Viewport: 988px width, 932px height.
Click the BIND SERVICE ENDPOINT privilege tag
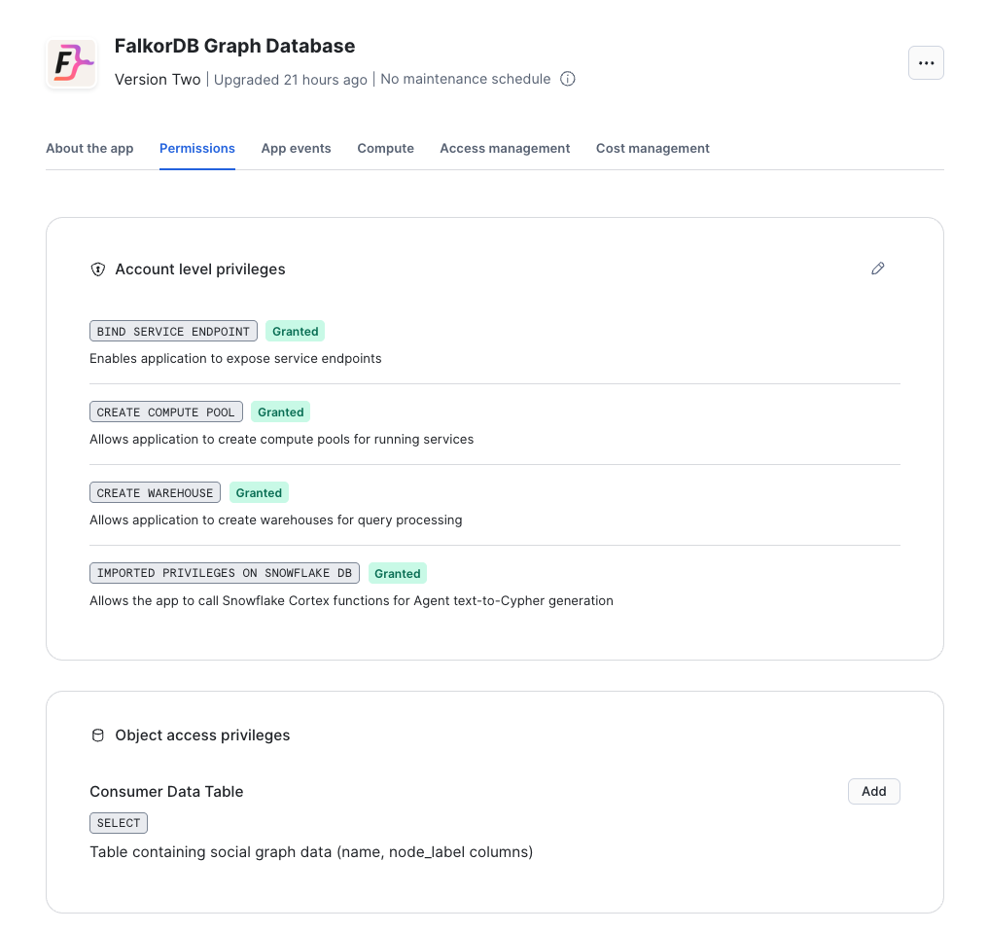click(x=173, y=331)
